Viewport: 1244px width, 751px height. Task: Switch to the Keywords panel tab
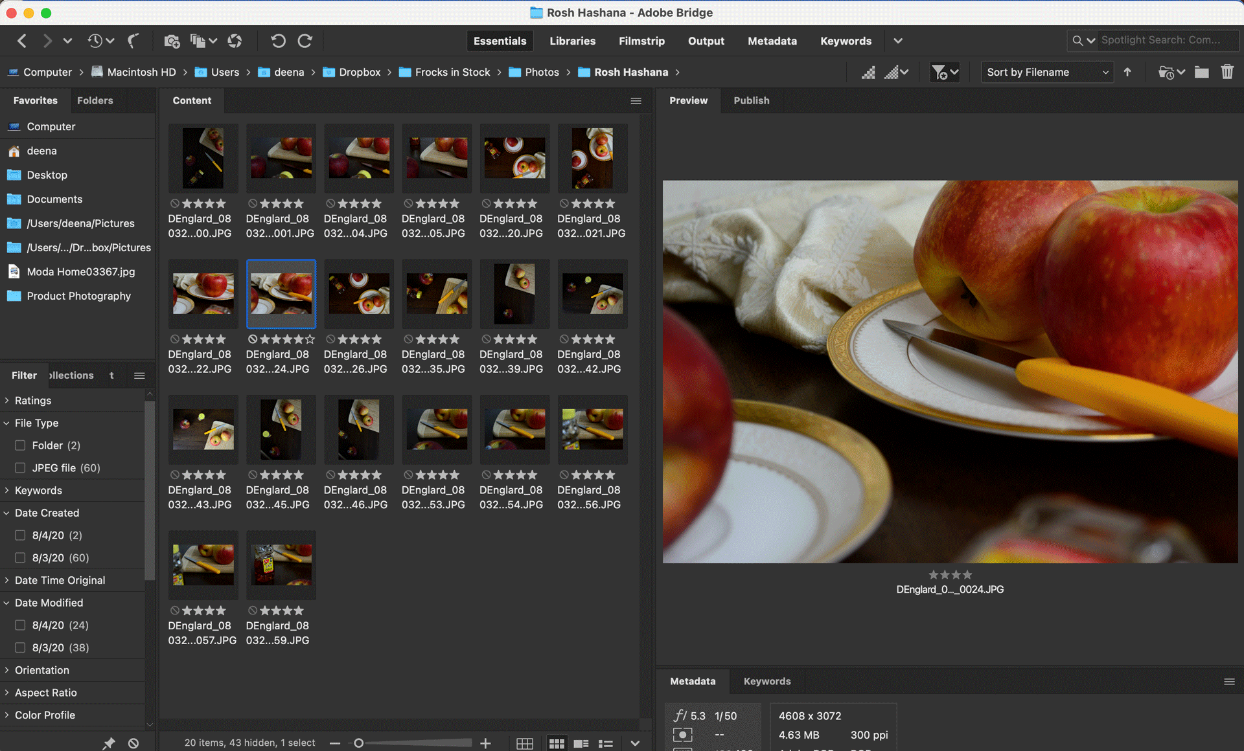[766, 681]
